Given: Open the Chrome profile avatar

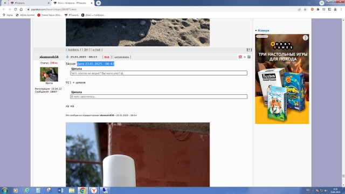Looking at the screenshot, I should 335,10.
